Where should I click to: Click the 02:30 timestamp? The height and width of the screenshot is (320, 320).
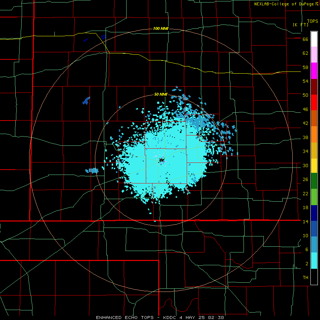click(216, 318)
